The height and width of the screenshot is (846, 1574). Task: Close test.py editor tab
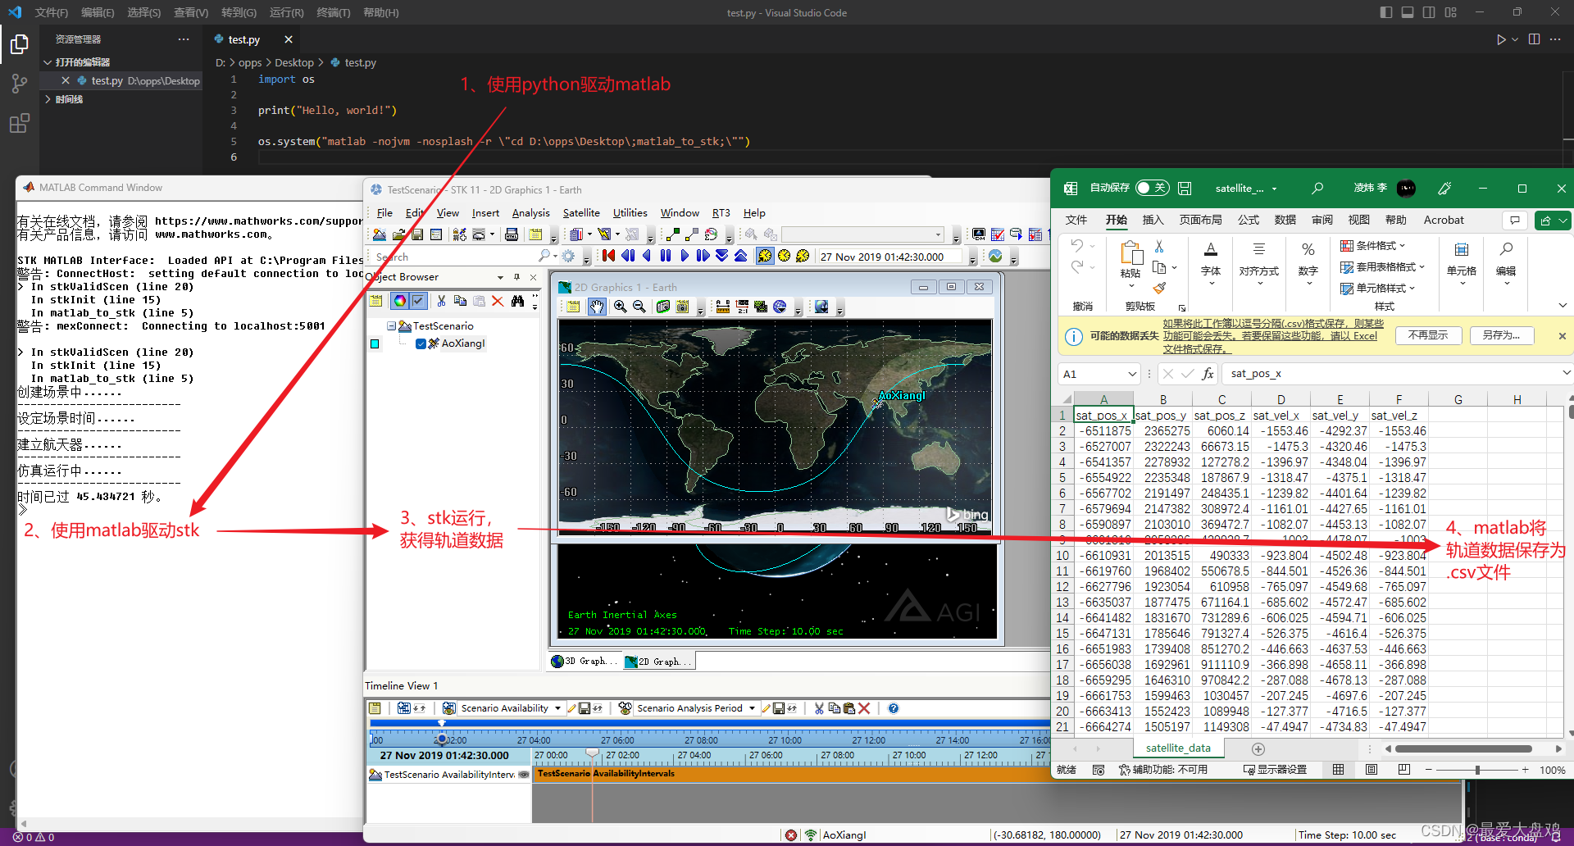coord(289,39)
